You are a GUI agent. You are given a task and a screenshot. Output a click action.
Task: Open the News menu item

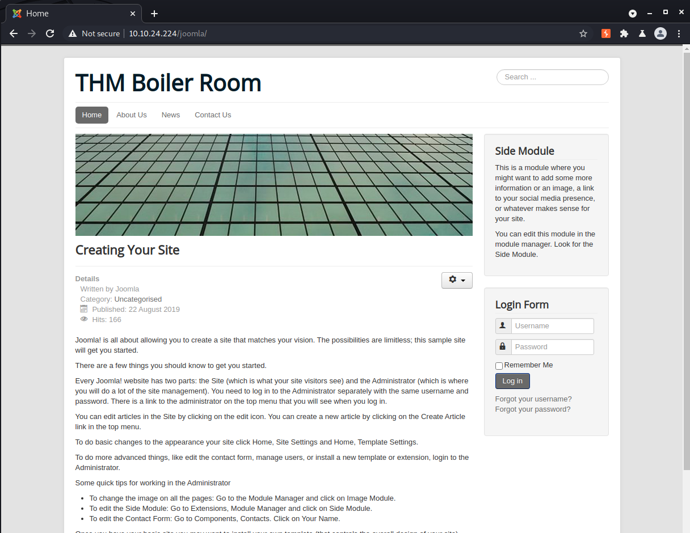pyautogui.click(x=171, y=115)
